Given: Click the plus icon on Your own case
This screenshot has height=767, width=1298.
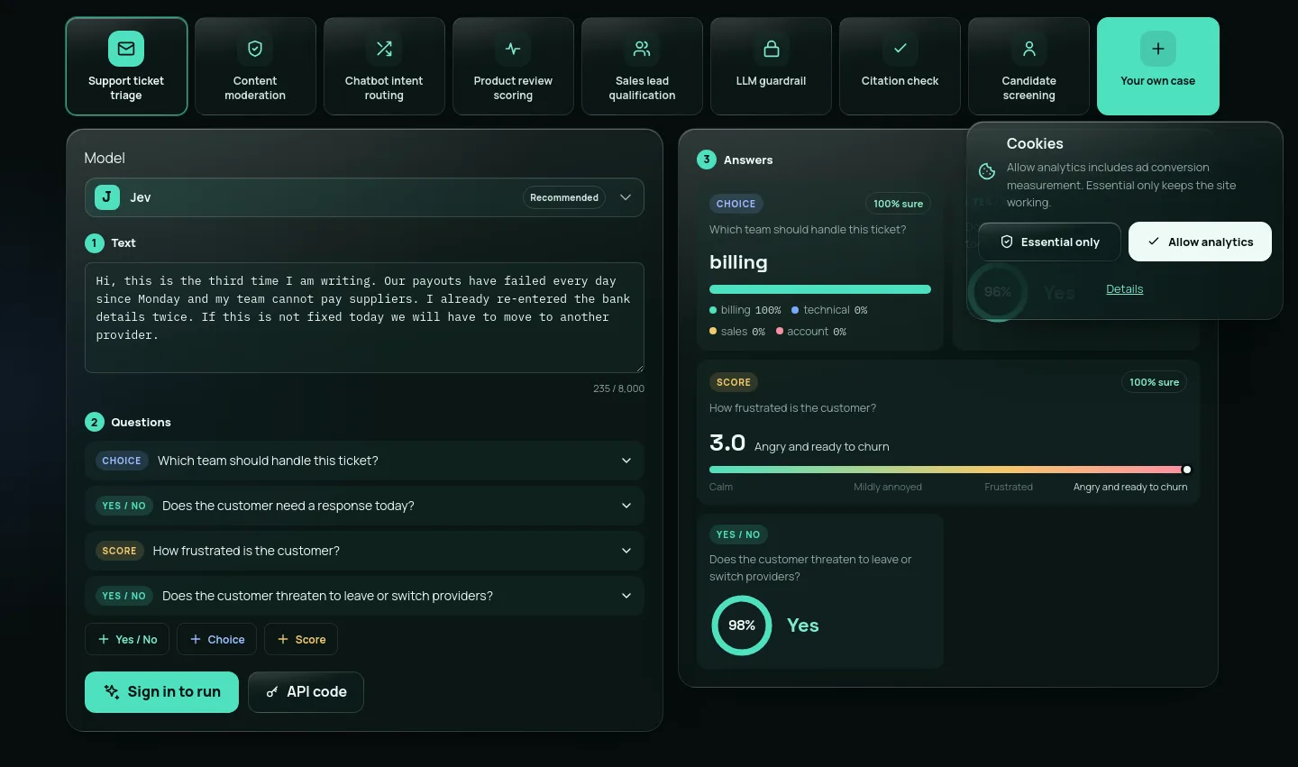Looking at the screenshot, I should pyautogui.click(x=1158, y=49).
